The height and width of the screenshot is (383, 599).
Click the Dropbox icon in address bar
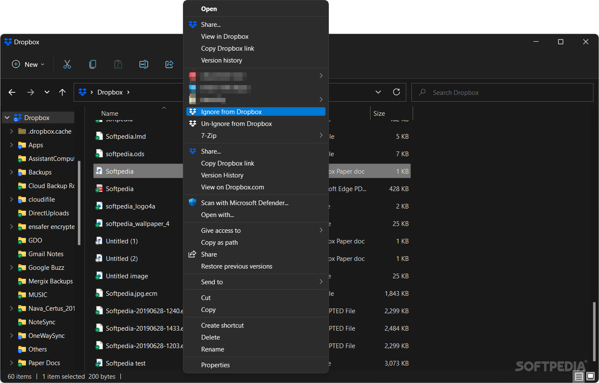(x=83, y=92)
